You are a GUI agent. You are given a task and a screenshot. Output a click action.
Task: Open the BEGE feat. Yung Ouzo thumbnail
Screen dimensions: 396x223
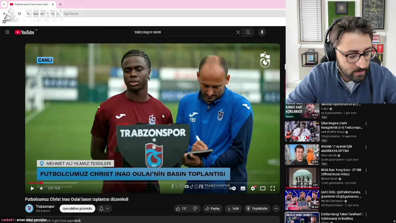(302, 178)
